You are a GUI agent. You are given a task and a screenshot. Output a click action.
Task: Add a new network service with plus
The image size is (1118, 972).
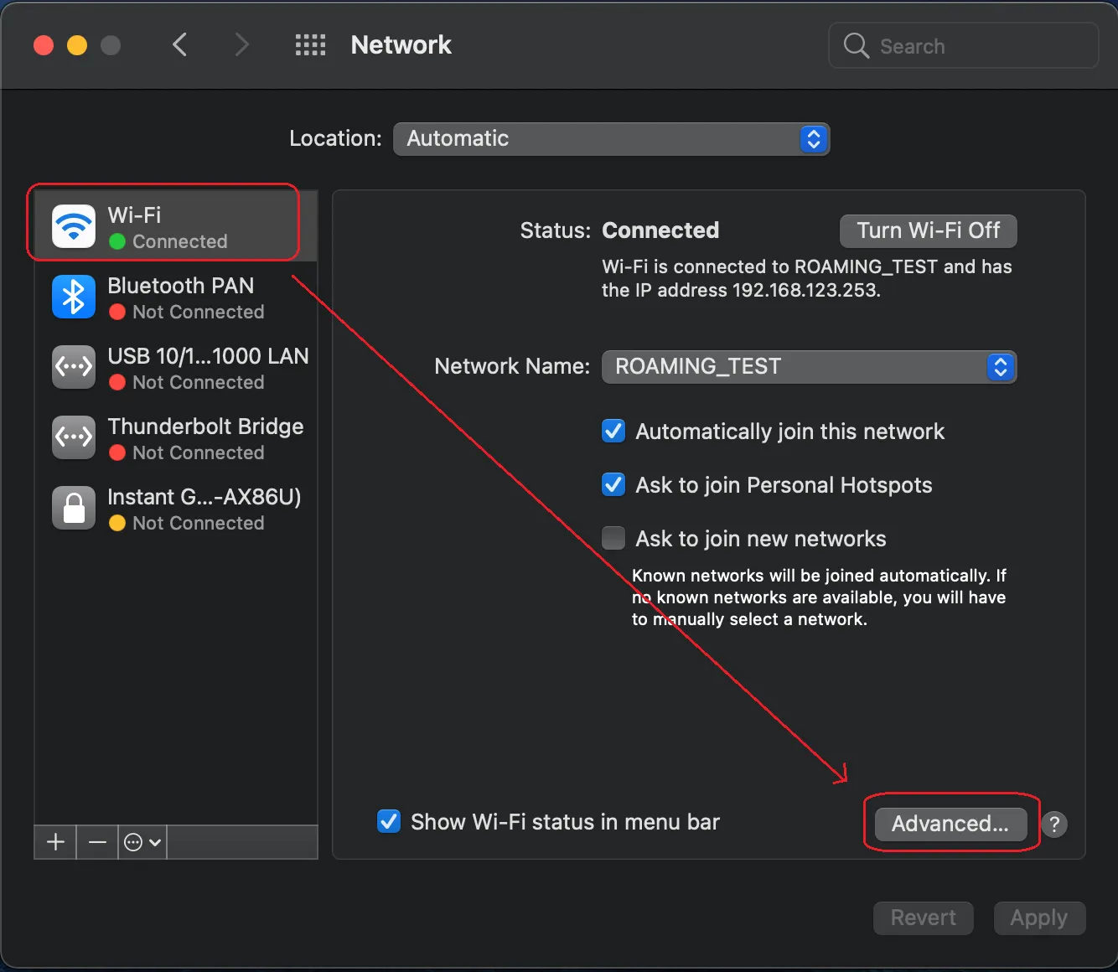pyautogui.click(x=54, y=842)
